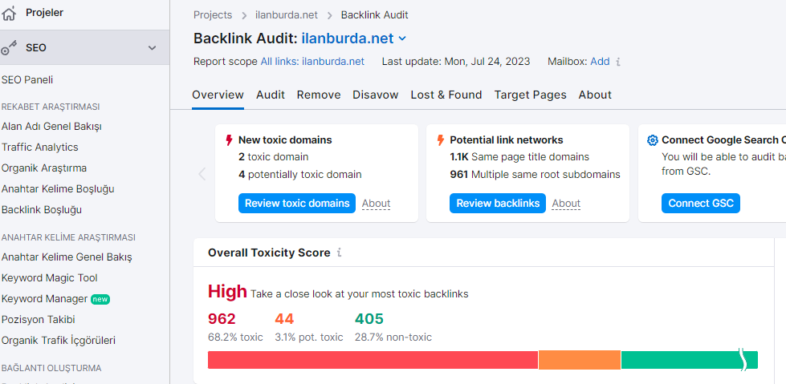This screenshot has height=384, width=786.
Task: Click the Review toxic domains button
Action: [x=297, y=204]
